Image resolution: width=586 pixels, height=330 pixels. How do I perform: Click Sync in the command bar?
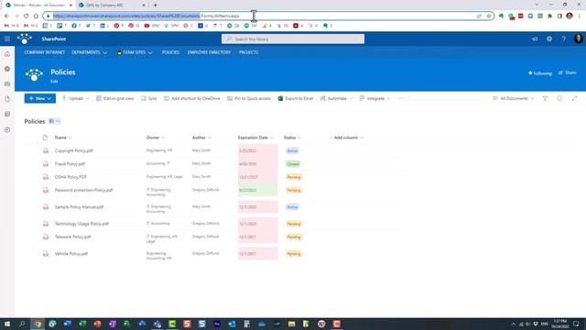pos(148,98)
